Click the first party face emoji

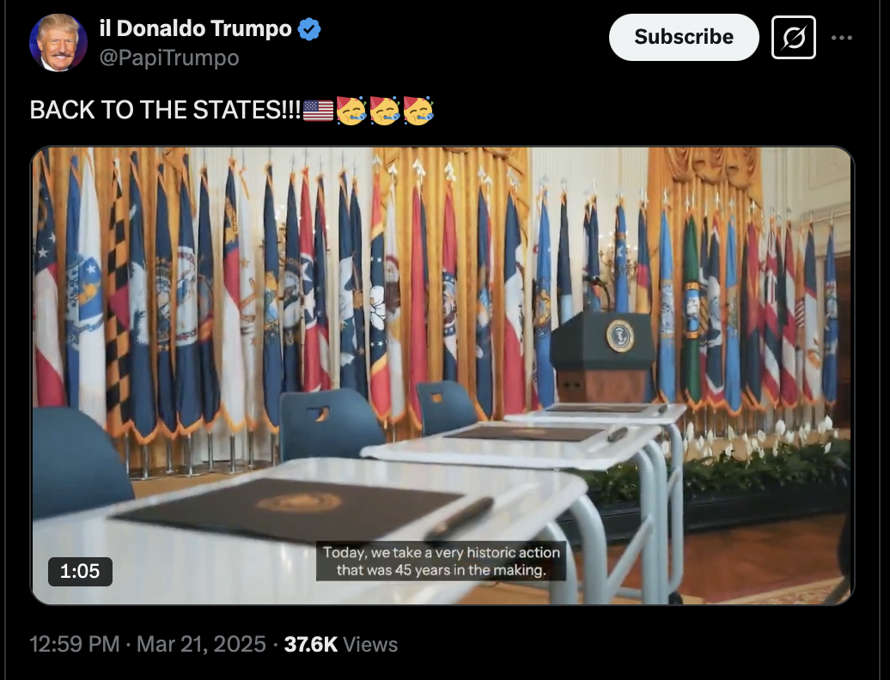pyautogui.click(x=351, y=111)
